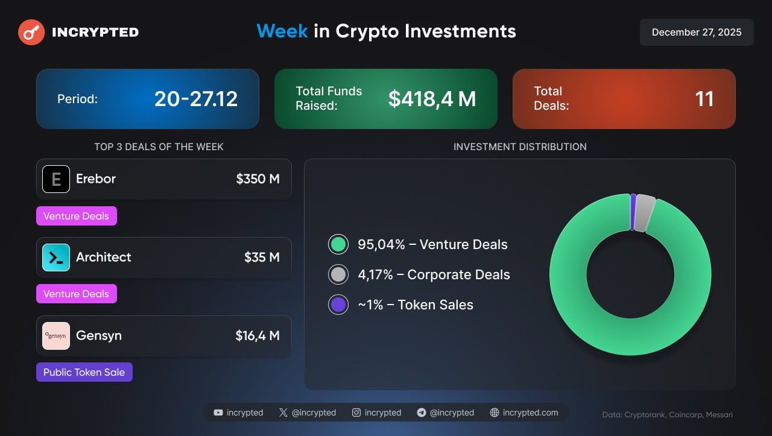The height and width of the screenshot is (436, 772).
Task: Click the Period 20-27.12 card
Action: [148, 99]
